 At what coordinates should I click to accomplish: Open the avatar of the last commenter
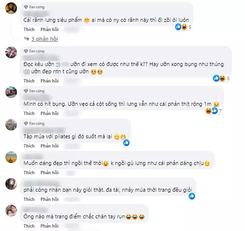coord(11,211)
